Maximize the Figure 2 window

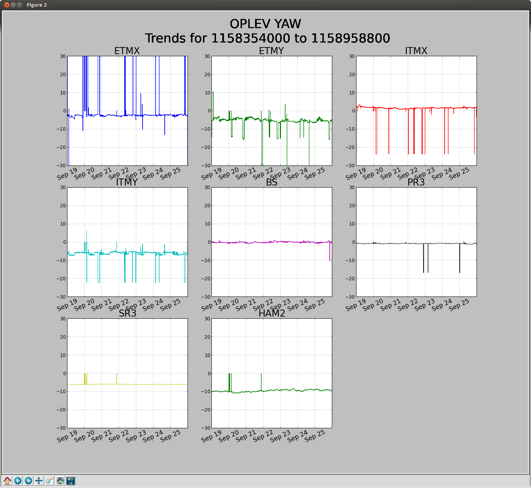(x=20, y=5)
